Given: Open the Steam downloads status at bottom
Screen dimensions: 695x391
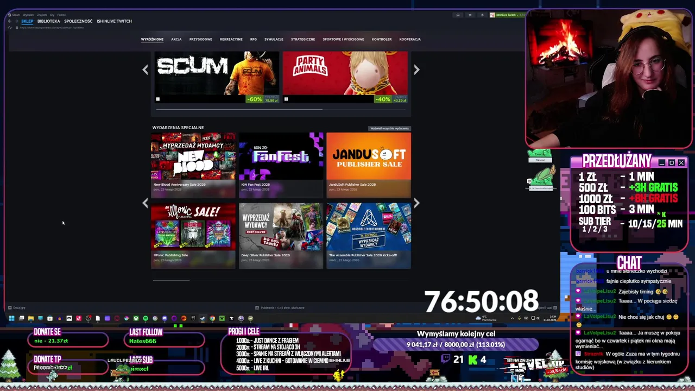Looking at the screenshot, I should tap(280, 308).
